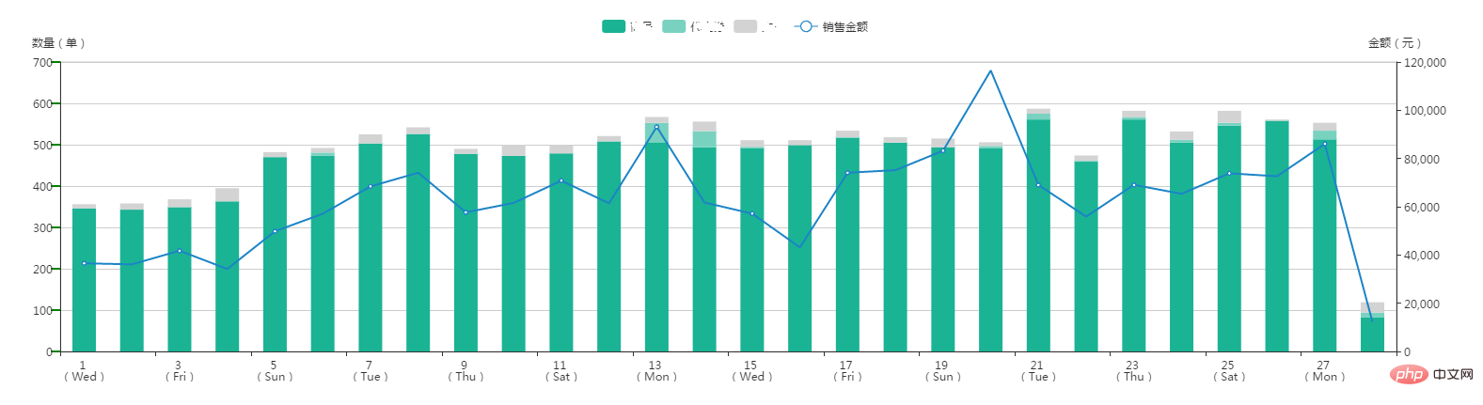This screenshot has height=405, width=1483.
Task: Select the bar for day 1 (Wed)
Action: [x=84, y=282]
